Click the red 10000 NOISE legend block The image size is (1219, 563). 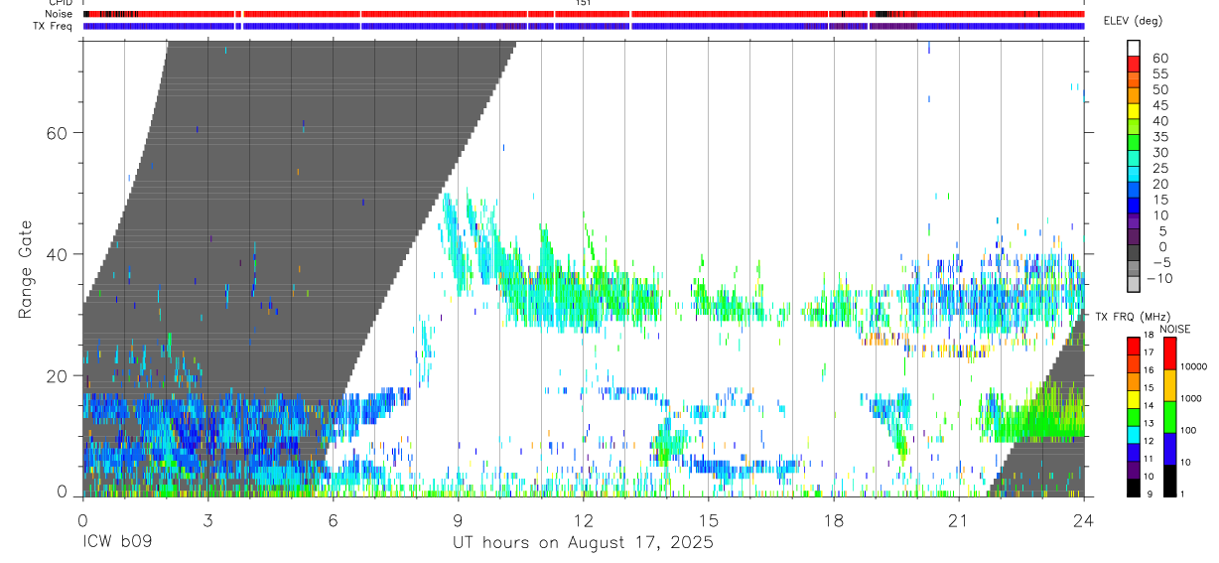click(1169, 353)
